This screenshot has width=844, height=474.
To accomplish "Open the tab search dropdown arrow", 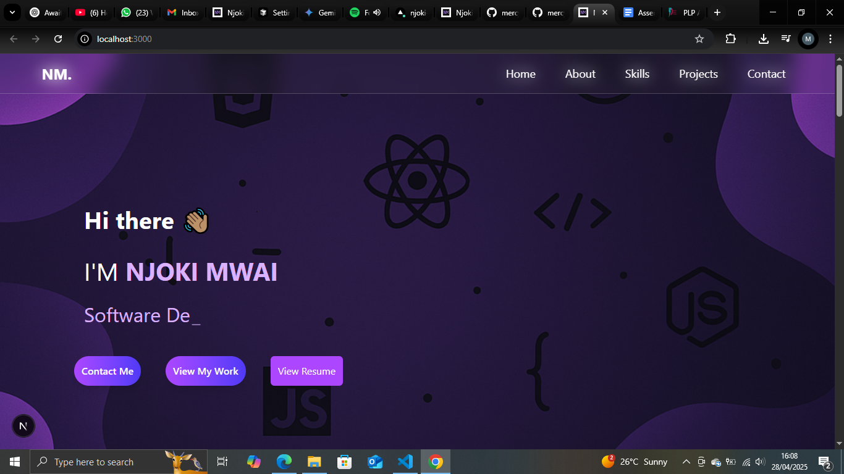I will click(12, 12).
